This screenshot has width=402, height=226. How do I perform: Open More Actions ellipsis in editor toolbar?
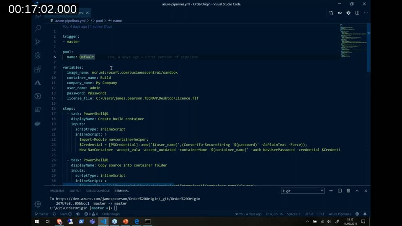(x=366, y=13)
